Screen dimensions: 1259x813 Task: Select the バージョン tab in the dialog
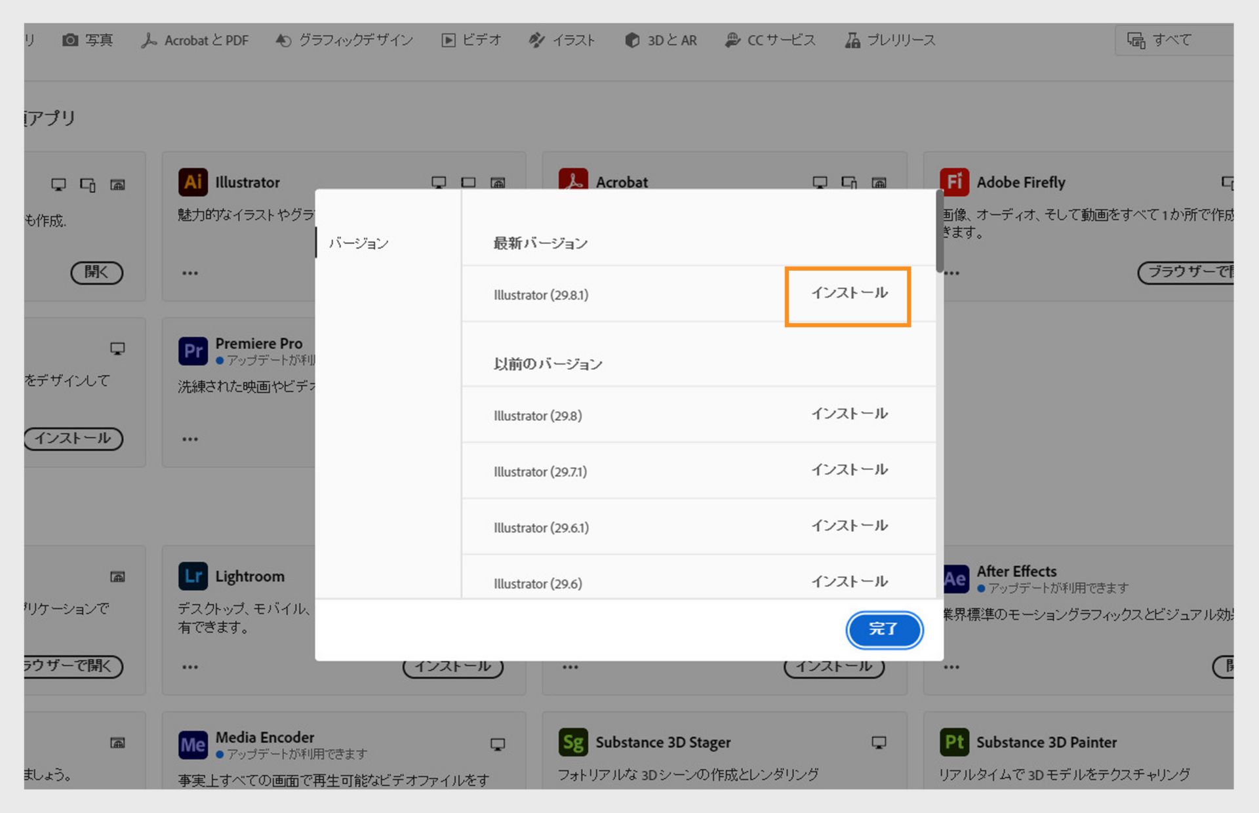358,243
